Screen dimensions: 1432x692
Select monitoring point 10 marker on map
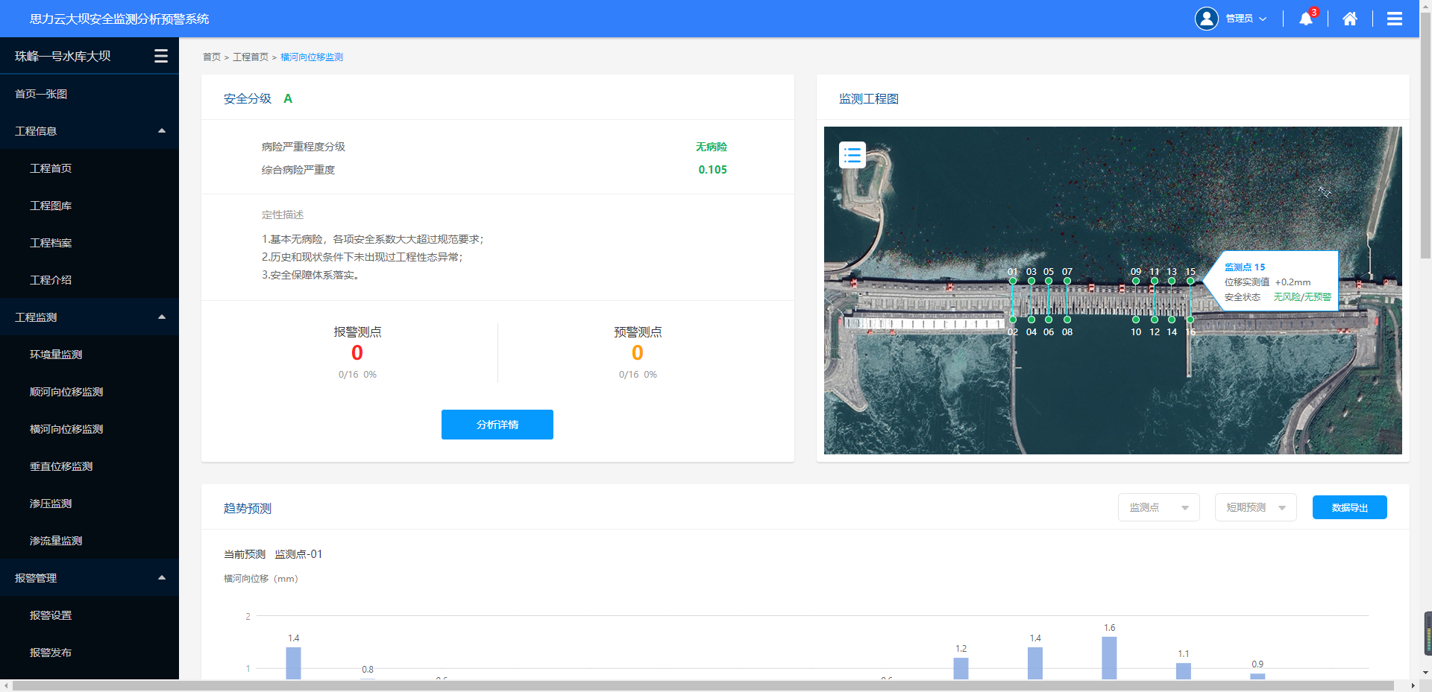tap(1136, 320)
